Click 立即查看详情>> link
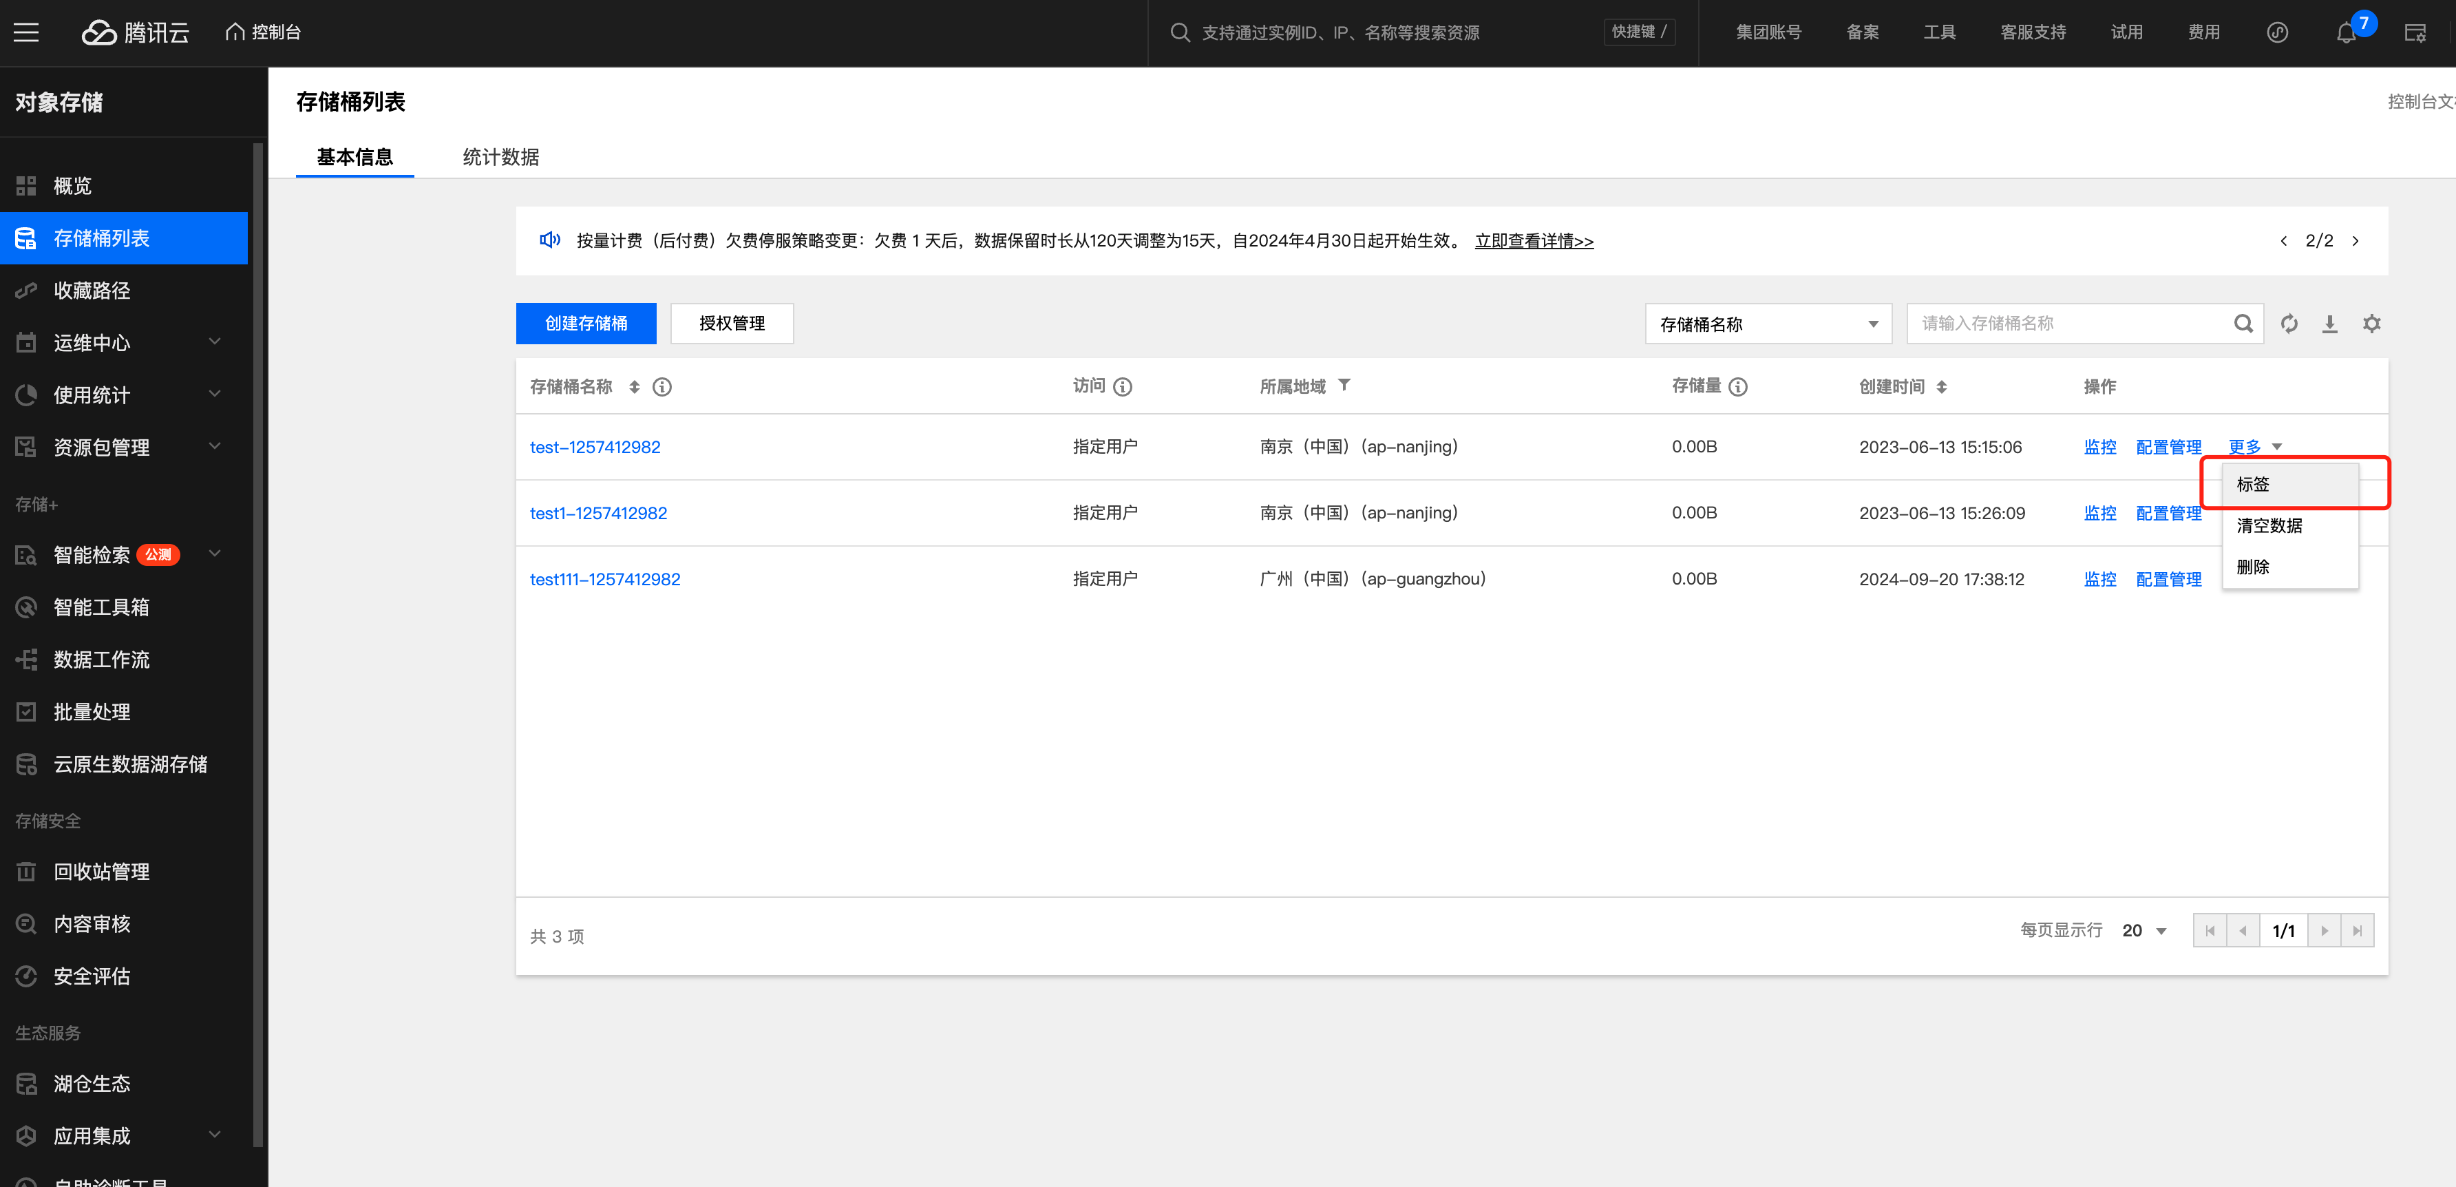The width and height of the screenshot is (2456, 1187). [1533, 241]
